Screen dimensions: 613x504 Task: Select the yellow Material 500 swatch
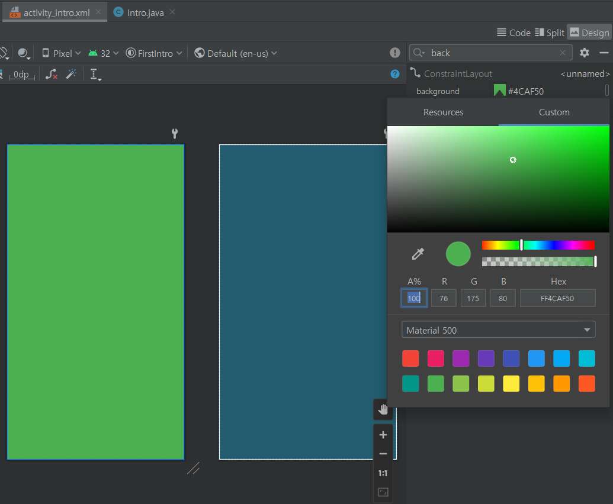coord(511,384)
